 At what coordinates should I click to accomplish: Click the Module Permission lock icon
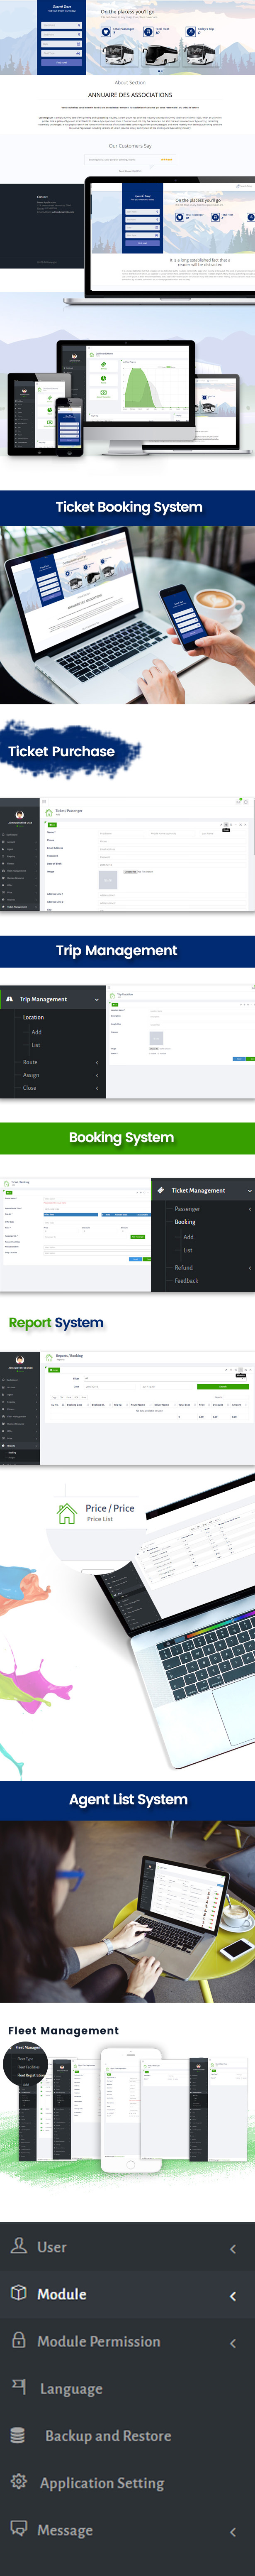click(x=18, y=2340)
